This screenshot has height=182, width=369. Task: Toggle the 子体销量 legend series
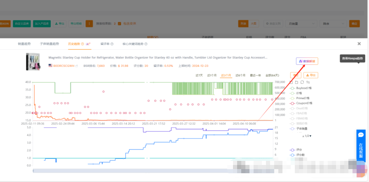(x=298, y=128)
